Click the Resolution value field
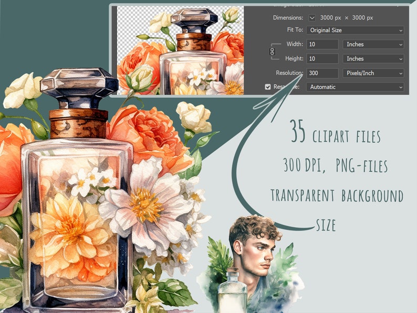This screenshot has height=313, width=417. pos(322,73)
